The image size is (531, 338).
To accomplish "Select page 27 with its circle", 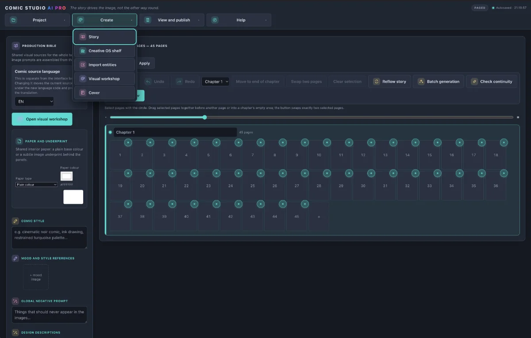I will pos(305,173).
